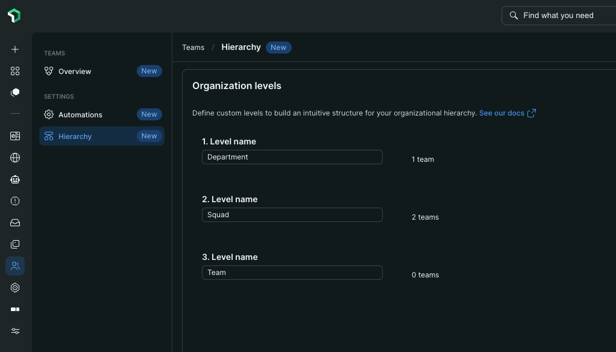Click the Organization levels heading

coord(237,86)
